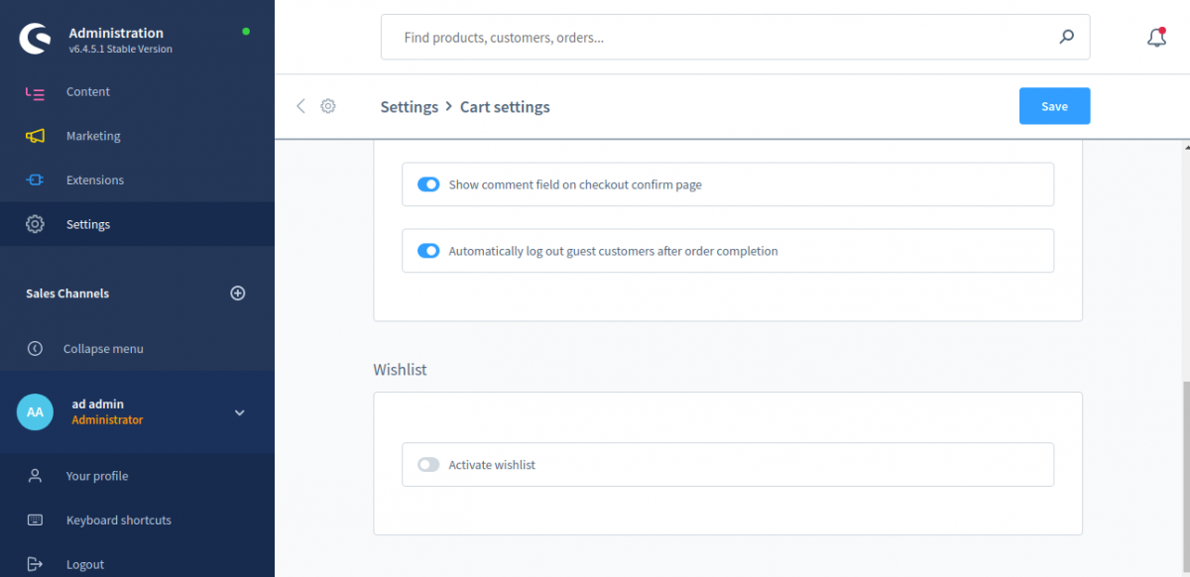Screen dimensions: 1190x577
Task: Open the Extensions menu
Action: click(x=95, y=180)
